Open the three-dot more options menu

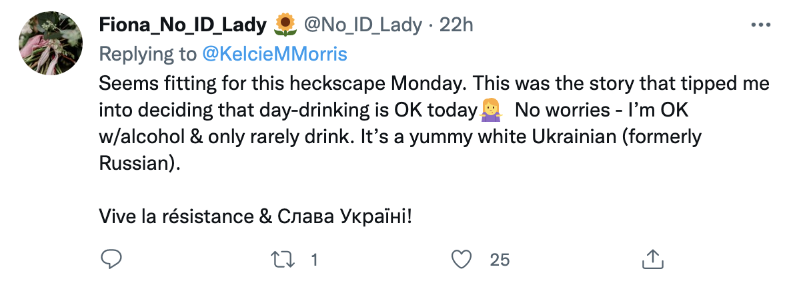tap(761, 25)
